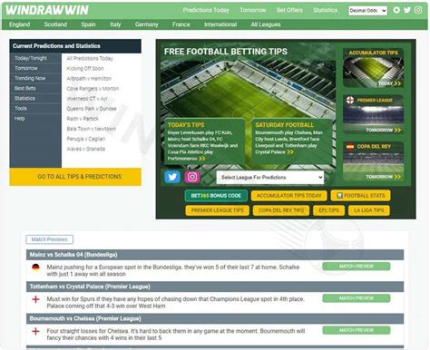Click the German flag icon beside Mainz preview
This screenshot has width=430, height=350.
tap(35, 267)
